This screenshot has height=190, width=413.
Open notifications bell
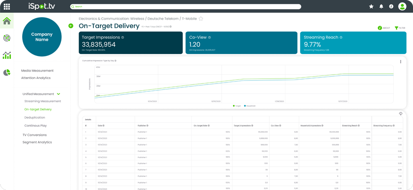[381, 6]
